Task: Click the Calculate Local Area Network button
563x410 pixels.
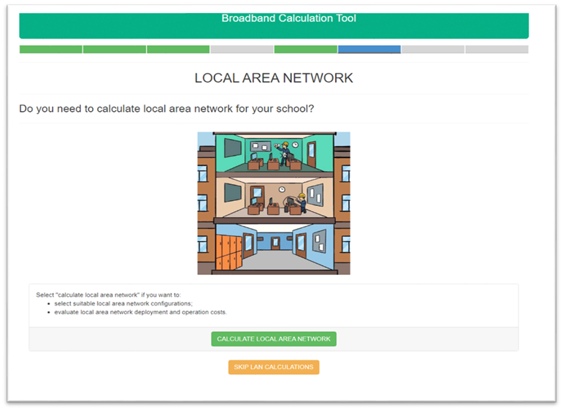Action: click(274, 339)
